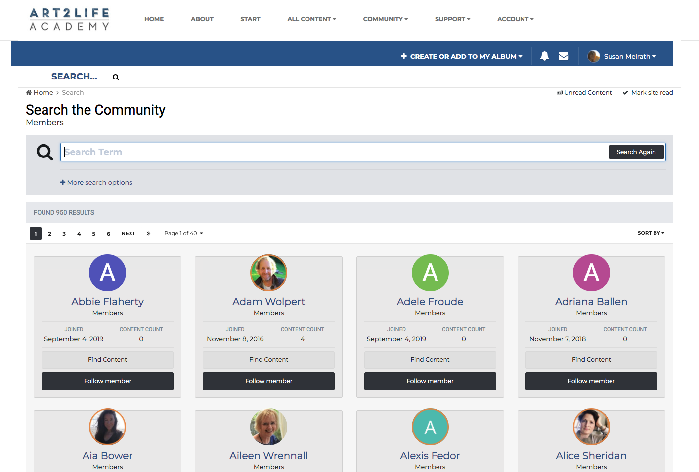Screen dimensions: 699x472
Task: Expand the Account menu
Action: [515, 19]
